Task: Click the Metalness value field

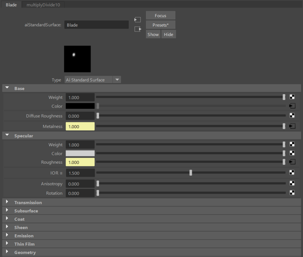Action: pyautogui.click(x=80, y=126)
